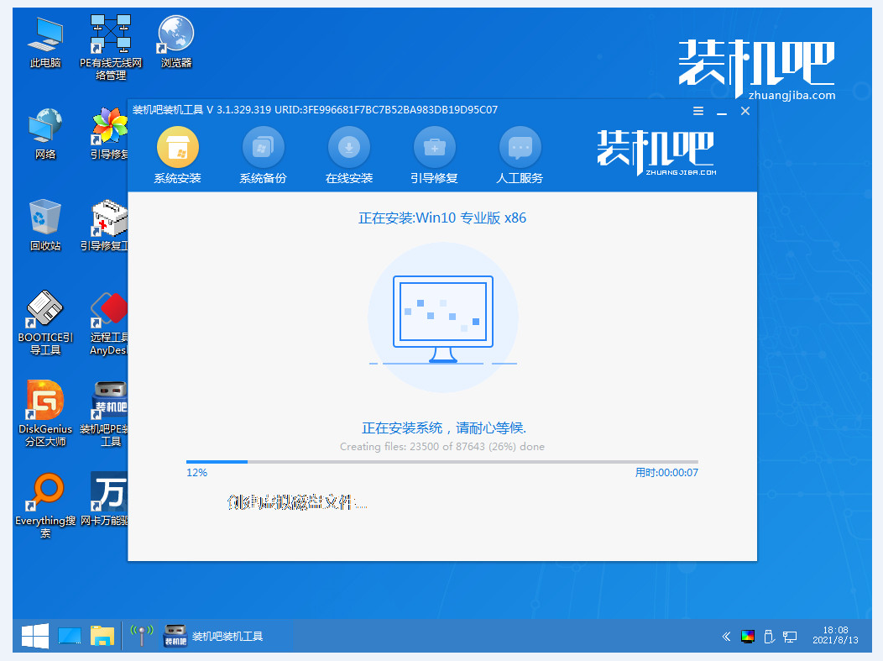883x661 pixels.
Task: Open BOOTICE引导工具 desktop shortcut
Action: 45,310
